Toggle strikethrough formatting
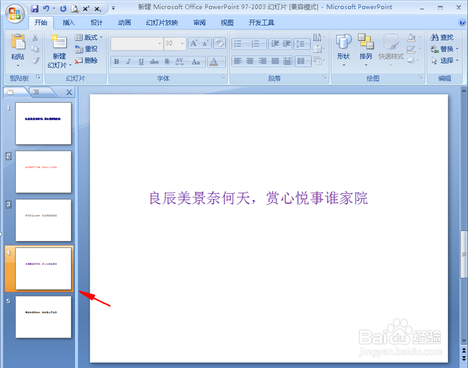The height and width of the screenshot is (368, 468). click(154, 62)
